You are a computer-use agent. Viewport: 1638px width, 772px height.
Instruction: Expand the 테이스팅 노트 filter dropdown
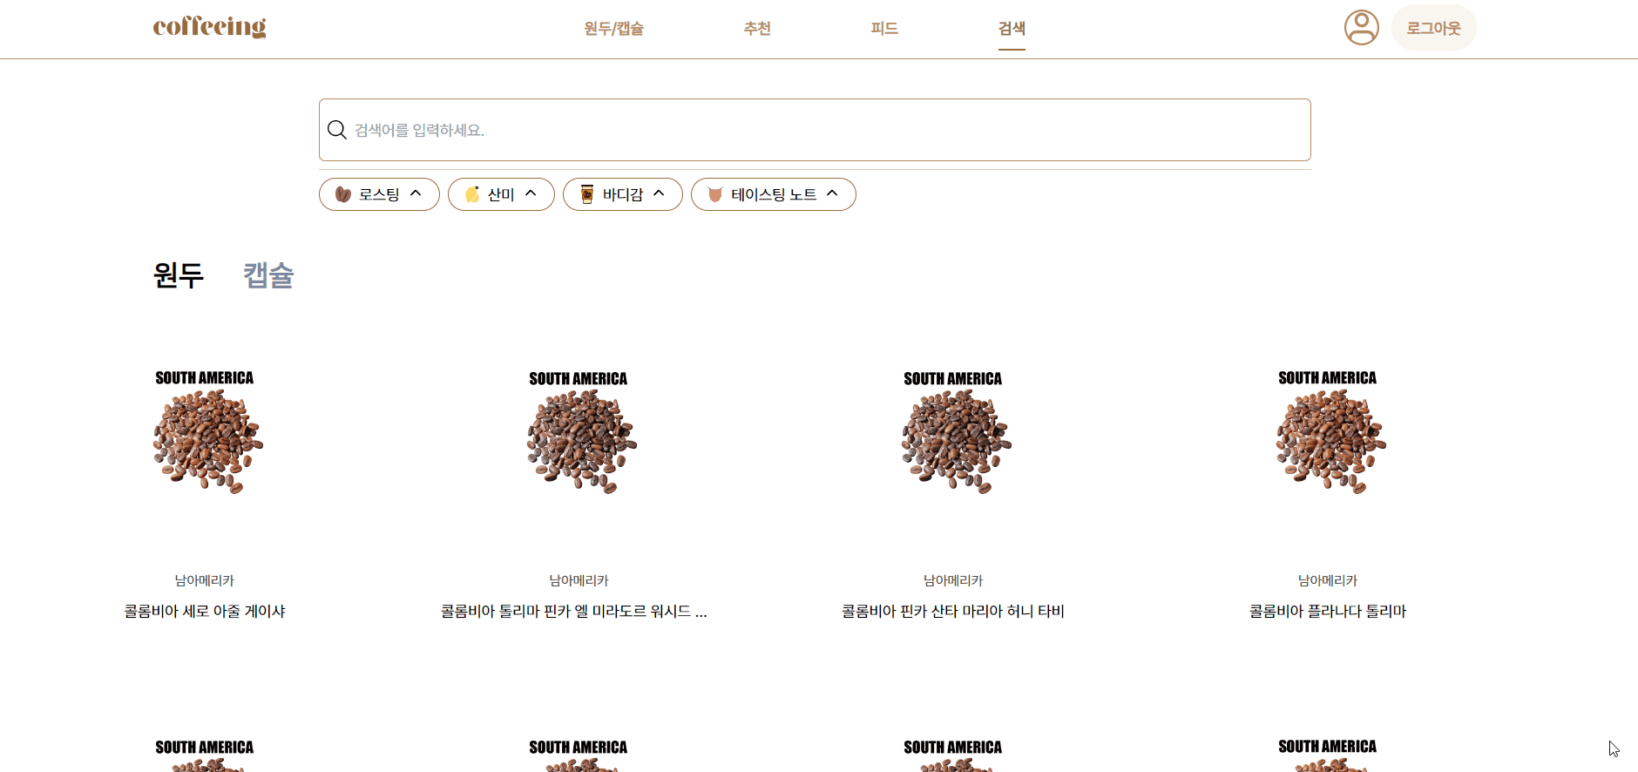coord(774,194)
